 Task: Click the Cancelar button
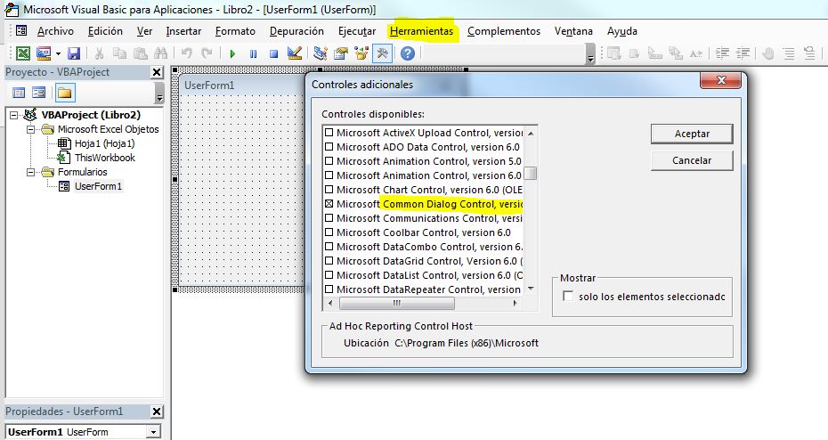692,160
